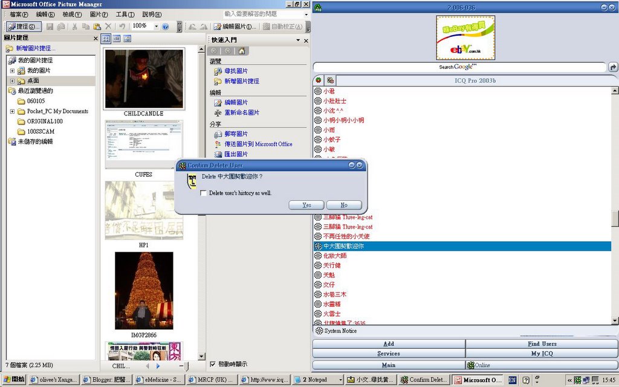Select contact 不再任性的小天使 in ICQ list

(346, 236)
